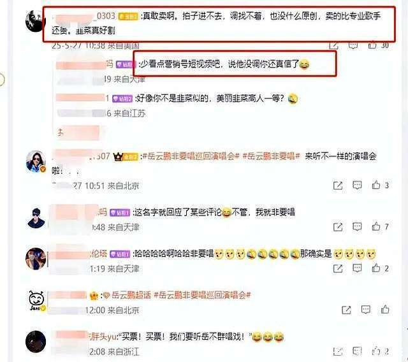Like the 我就非要唱 comment from Tianjin
Image resolution: width=408 pixels, height=362 pixels.
pyautogui.click(x=376, y=226)
